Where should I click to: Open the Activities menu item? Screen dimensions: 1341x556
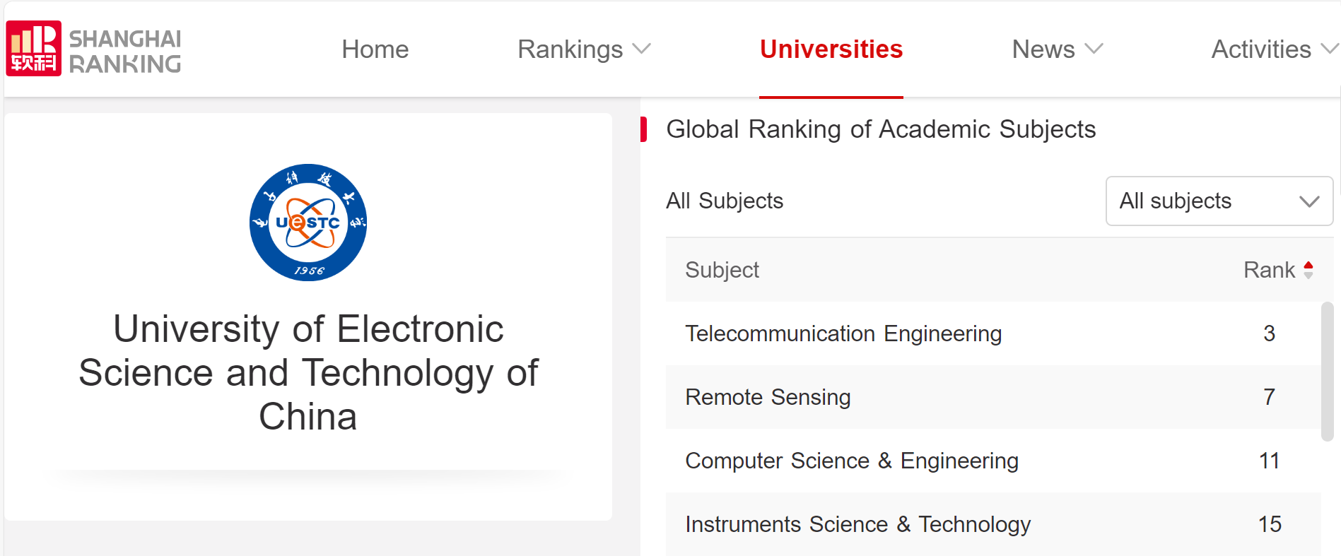pos(1261,49)
